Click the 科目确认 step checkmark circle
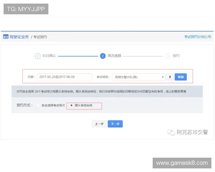 click(x=38, y=56)
